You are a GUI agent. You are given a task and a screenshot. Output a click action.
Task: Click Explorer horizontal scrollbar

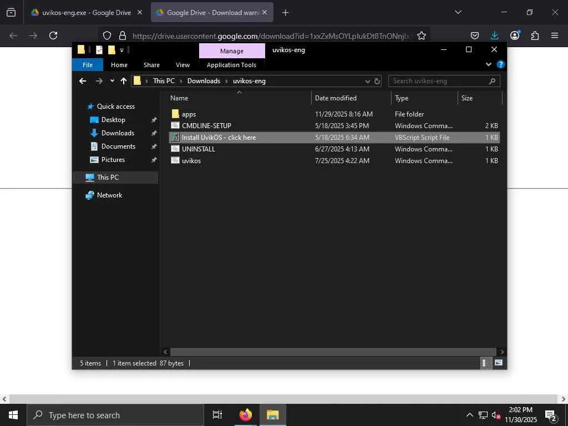tap(333, 351)
